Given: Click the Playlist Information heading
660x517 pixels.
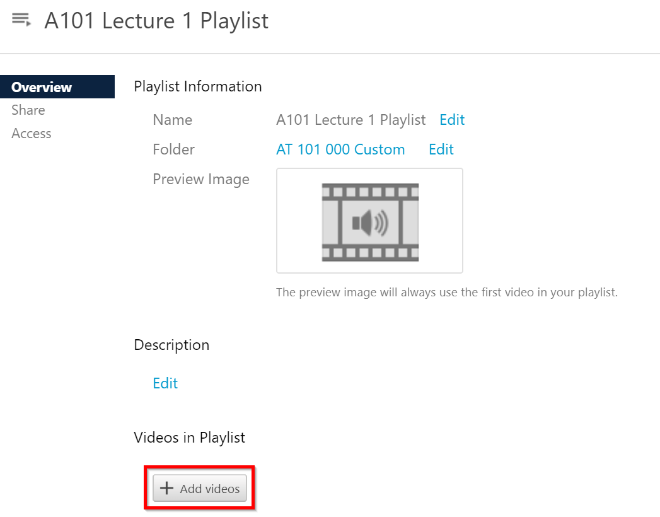Looking at the screenshot, I should (198, 86).
